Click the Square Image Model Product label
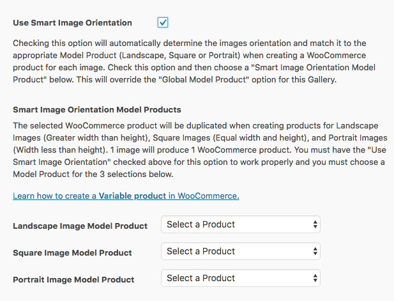This screenshot has height=301, width=394. pyautogui.click(x=72, y=252)
